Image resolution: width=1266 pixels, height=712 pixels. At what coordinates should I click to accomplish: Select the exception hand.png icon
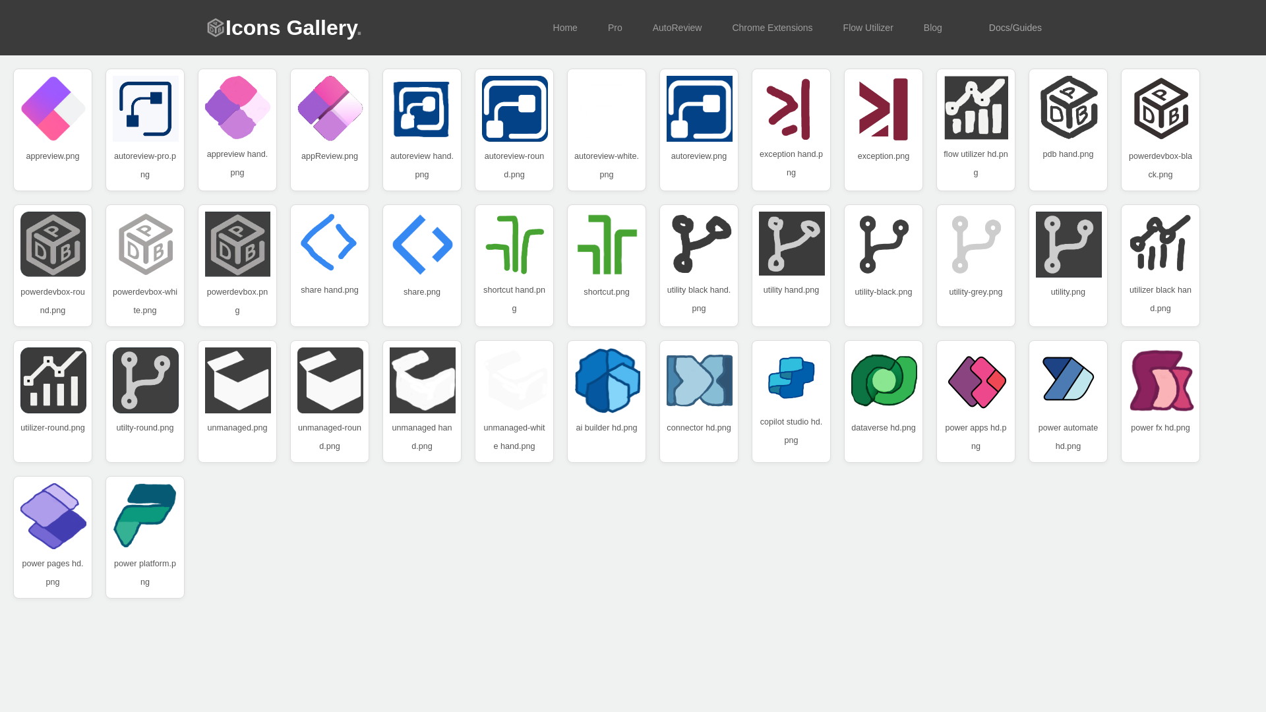click(791, 107)
